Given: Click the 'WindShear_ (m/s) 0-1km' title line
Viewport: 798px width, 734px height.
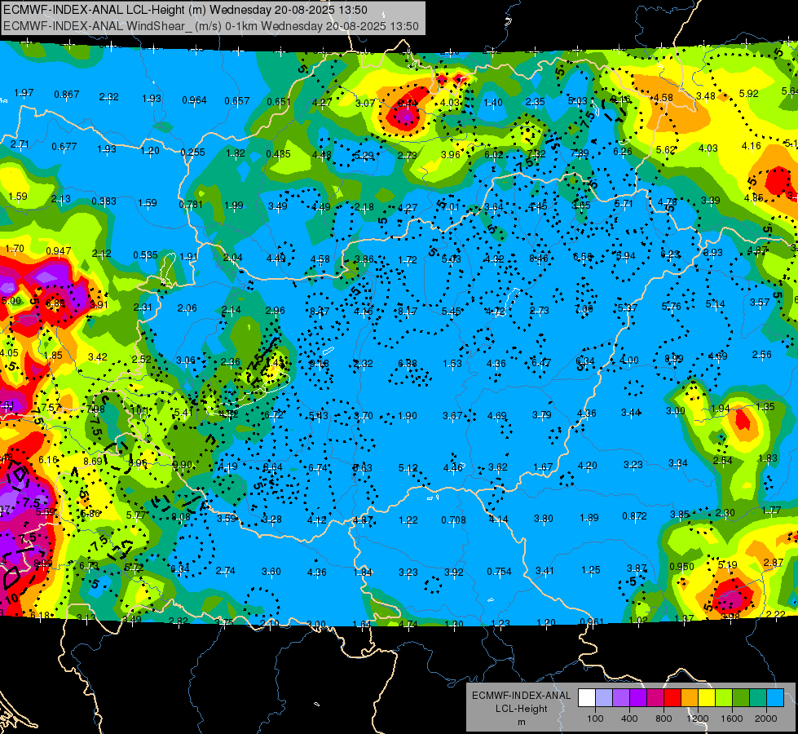Looking at the screenshot, I should tap(211, 26).
